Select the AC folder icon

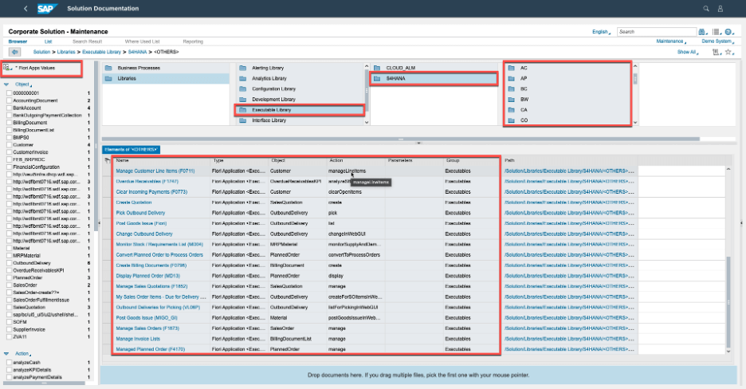pyautogui.click(x=512, y=68)
